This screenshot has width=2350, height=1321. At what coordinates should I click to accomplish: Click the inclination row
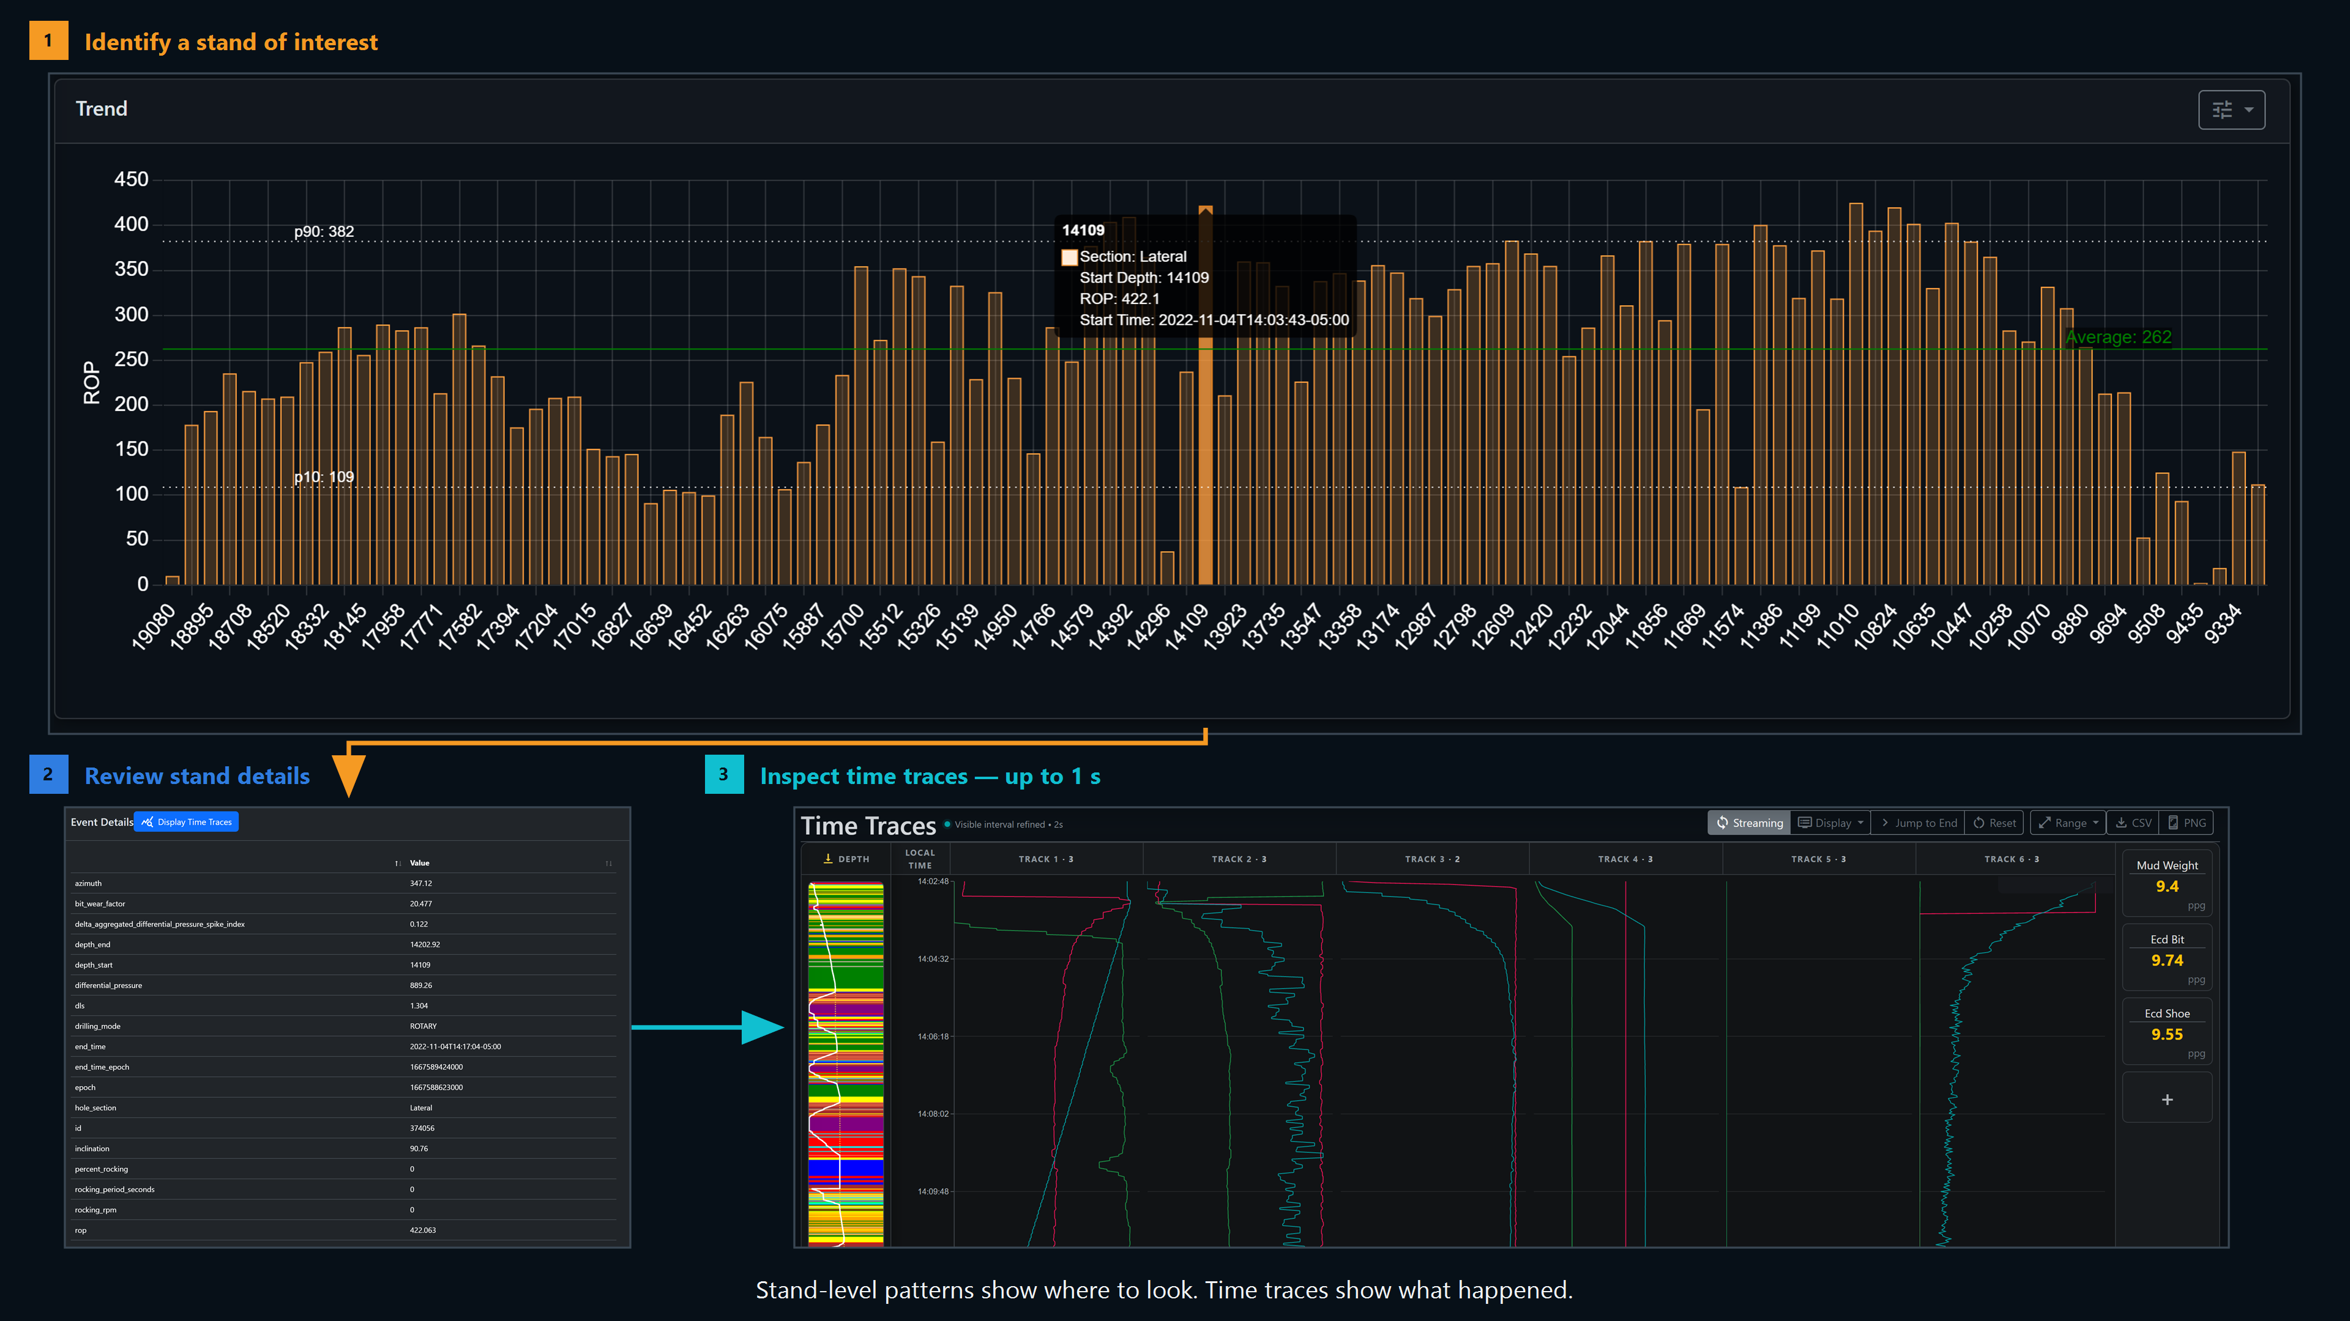tap(345, 1149)
